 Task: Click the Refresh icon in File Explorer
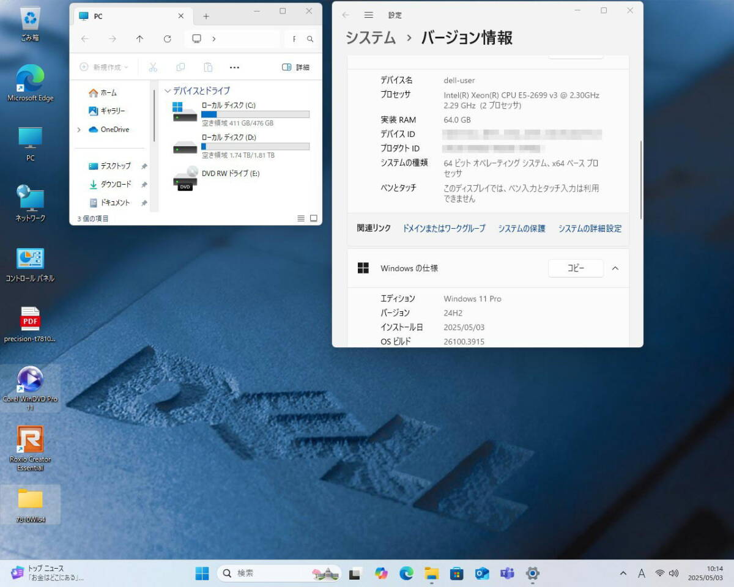(x=167, y=39)
